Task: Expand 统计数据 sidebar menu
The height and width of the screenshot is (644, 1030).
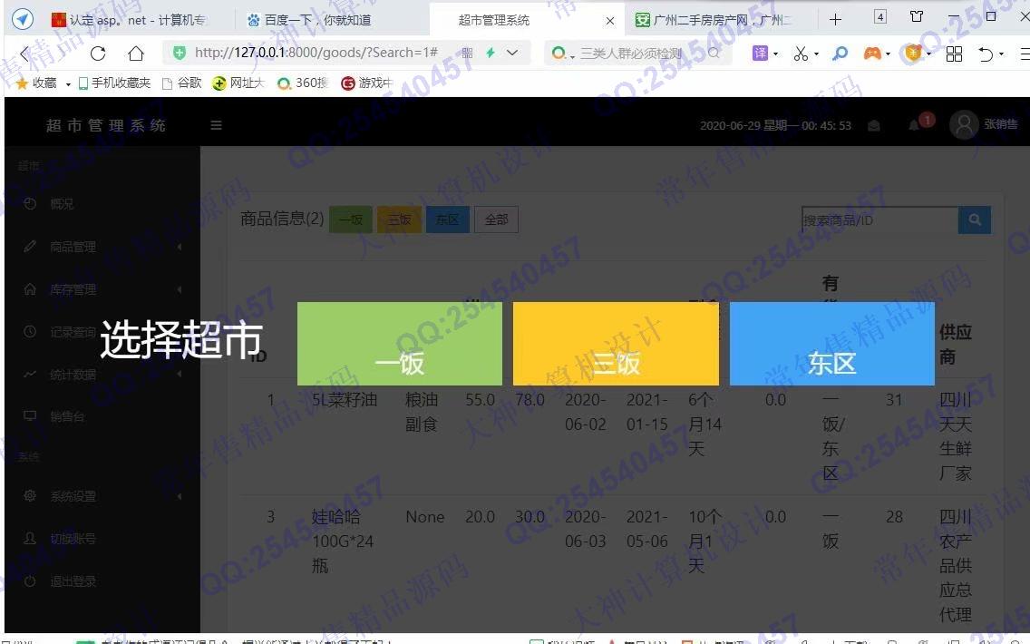Action: click(102, 375)
